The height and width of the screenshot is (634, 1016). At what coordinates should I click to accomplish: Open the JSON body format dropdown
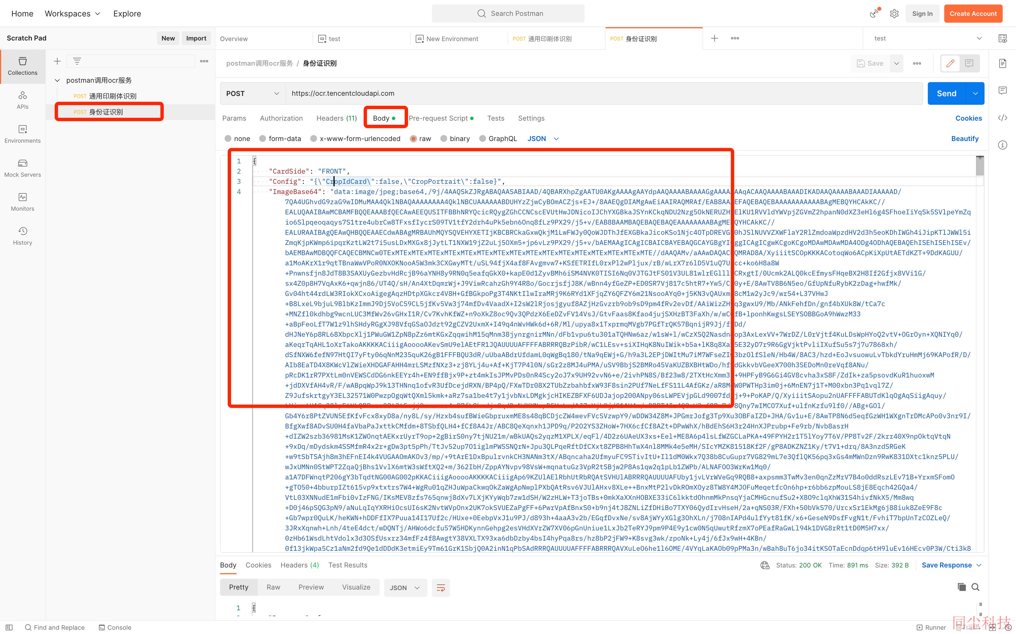tap(543, 139)
